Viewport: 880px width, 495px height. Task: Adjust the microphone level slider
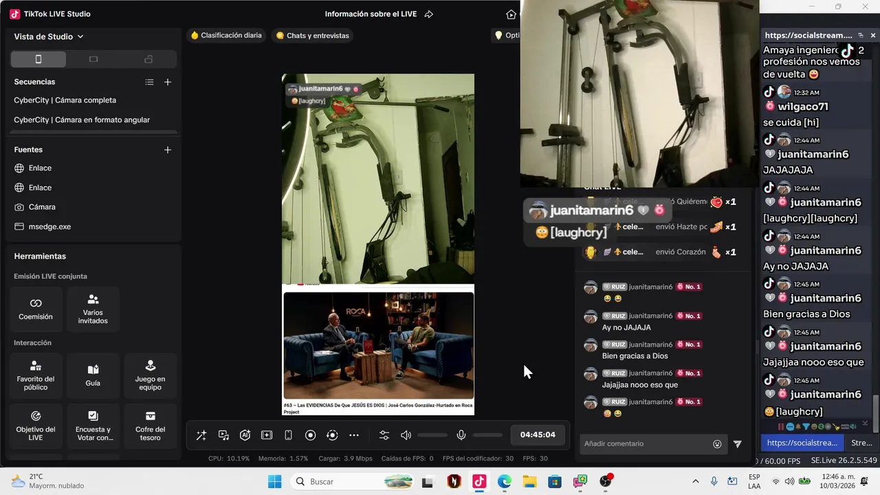pos(487,435)
